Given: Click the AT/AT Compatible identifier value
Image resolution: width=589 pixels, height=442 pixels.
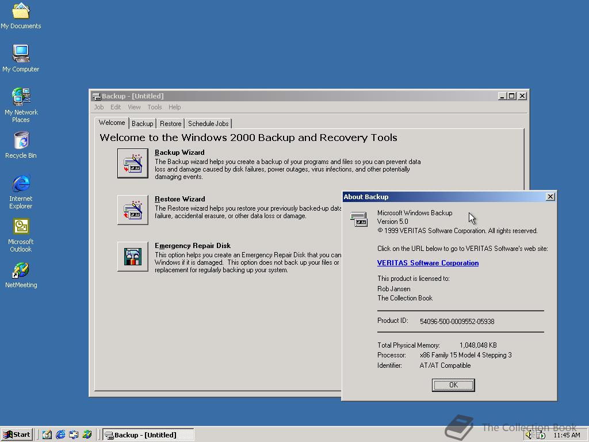Looking at the screenshot, I should [445, 365].
